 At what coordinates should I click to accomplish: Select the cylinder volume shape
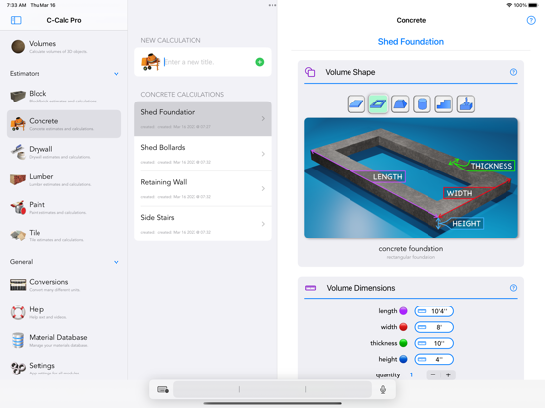pyautogui.click(x=422, y=103)
